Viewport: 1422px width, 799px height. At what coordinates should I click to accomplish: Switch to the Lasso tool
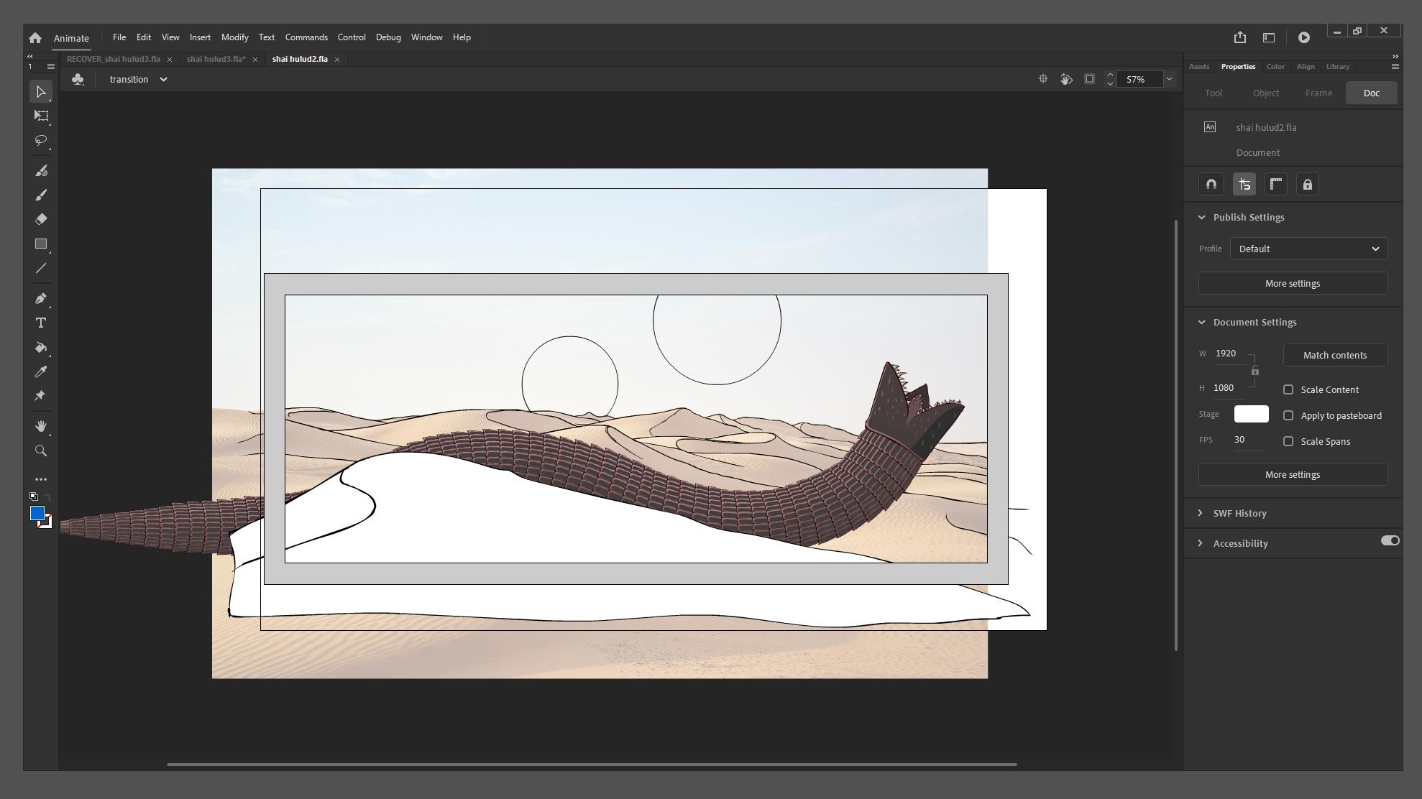[41, 141]
